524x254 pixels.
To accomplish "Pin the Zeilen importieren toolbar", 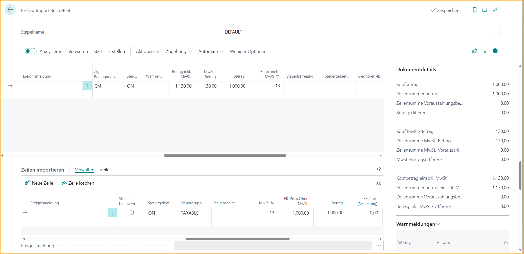I will [378, 183].
